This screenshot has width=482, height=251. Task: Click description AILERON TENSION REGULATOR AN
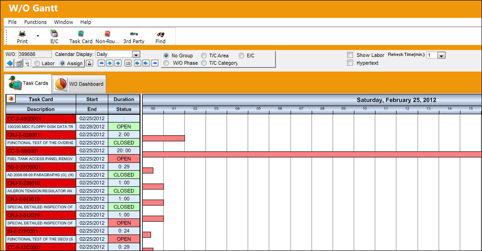(41, 191)
